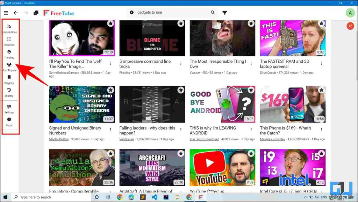358x202 pixels.
Task: Go forward using the forward arrow
Action: (x=26, y=13)
